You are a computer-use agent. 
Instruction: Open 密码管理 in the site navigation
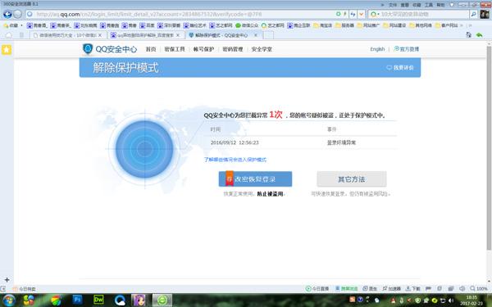[x=233, y=49]
